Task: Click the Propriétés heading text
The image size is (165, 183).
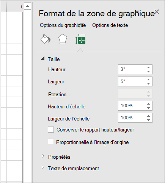Action: 59,157
